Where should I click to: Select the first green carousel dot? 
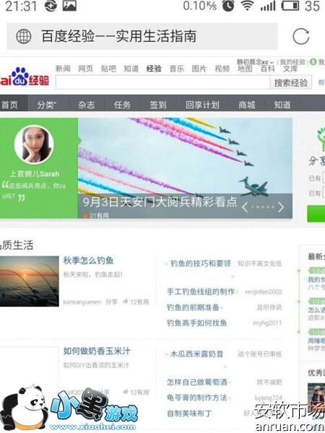click(x=252, y=207)
